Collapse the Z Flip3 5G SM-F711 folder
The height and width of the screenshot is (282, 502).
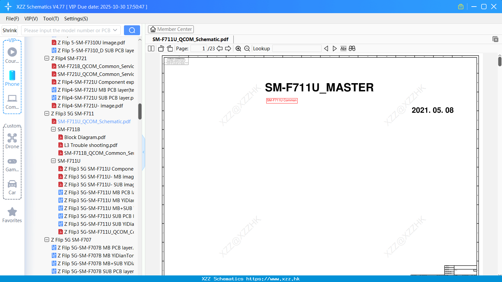pos(47,113)
